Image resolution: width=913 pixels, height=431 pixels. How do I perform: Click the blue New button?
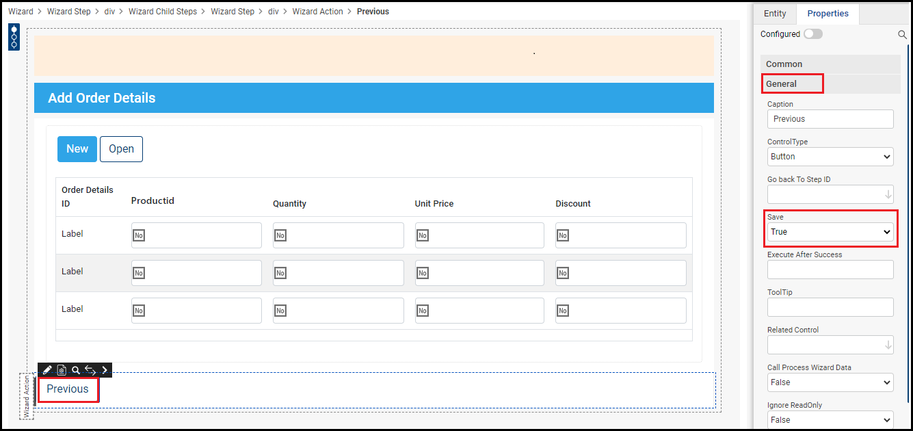[77, 149]
